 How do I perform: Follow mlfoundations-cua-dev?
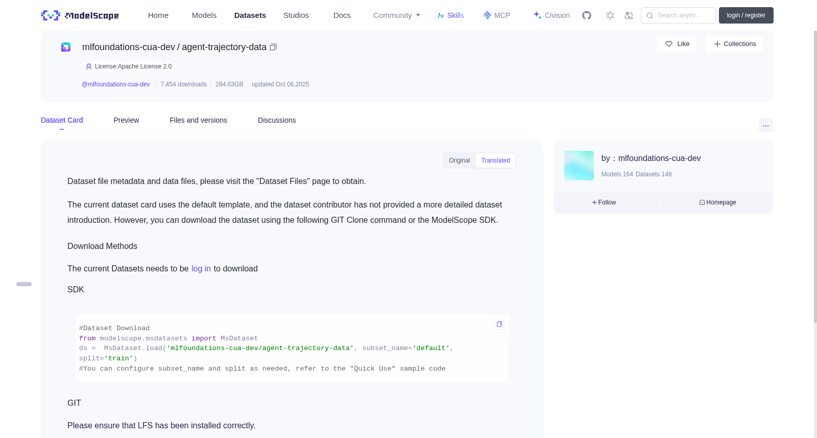tap(604, 202)
